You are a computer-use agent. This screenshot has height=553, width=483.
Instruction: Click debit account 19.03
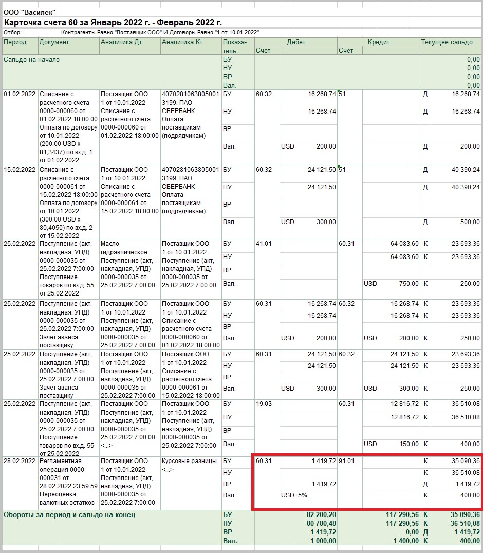(x=264, y=404)
